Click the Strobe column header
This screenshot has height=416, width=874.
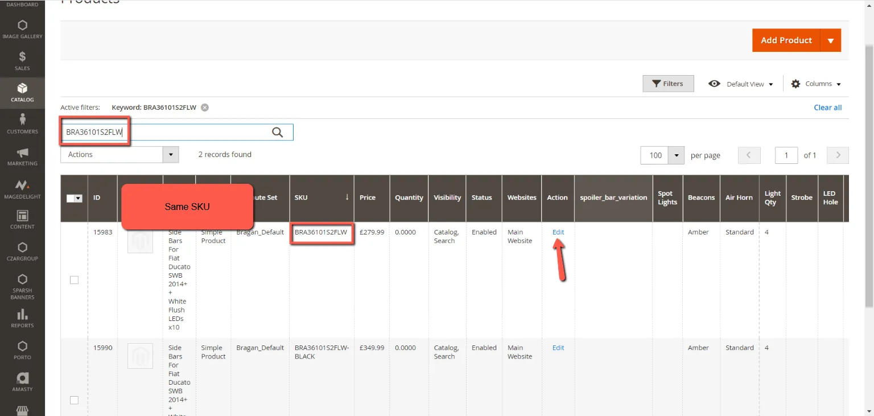click(x=802, y=197)
